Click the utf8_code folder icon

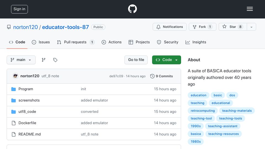(x=14, y=112)
